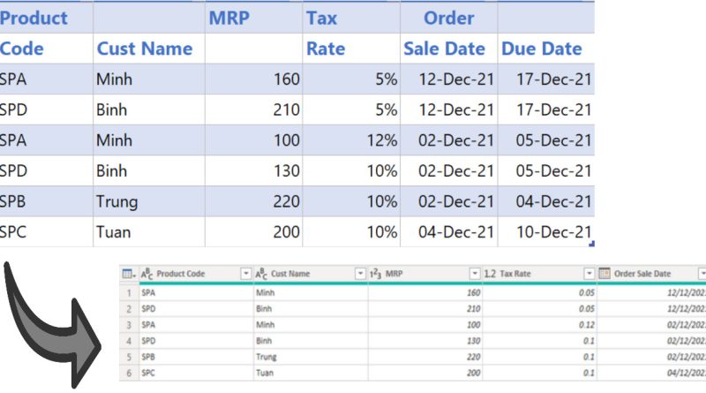Click the 1.2 decimal type icon for Tax Rate
Image resolution: width=706 pixels, height=393 pixels.
pyautogui.click(x=490, y=274)
